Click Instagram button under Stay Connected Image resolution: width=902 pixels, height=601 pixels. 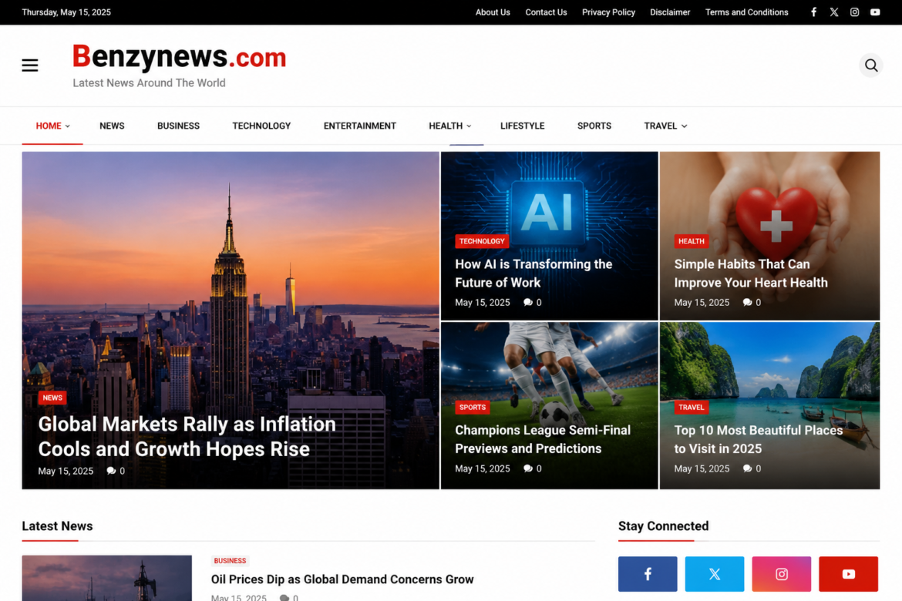(781, 574)
